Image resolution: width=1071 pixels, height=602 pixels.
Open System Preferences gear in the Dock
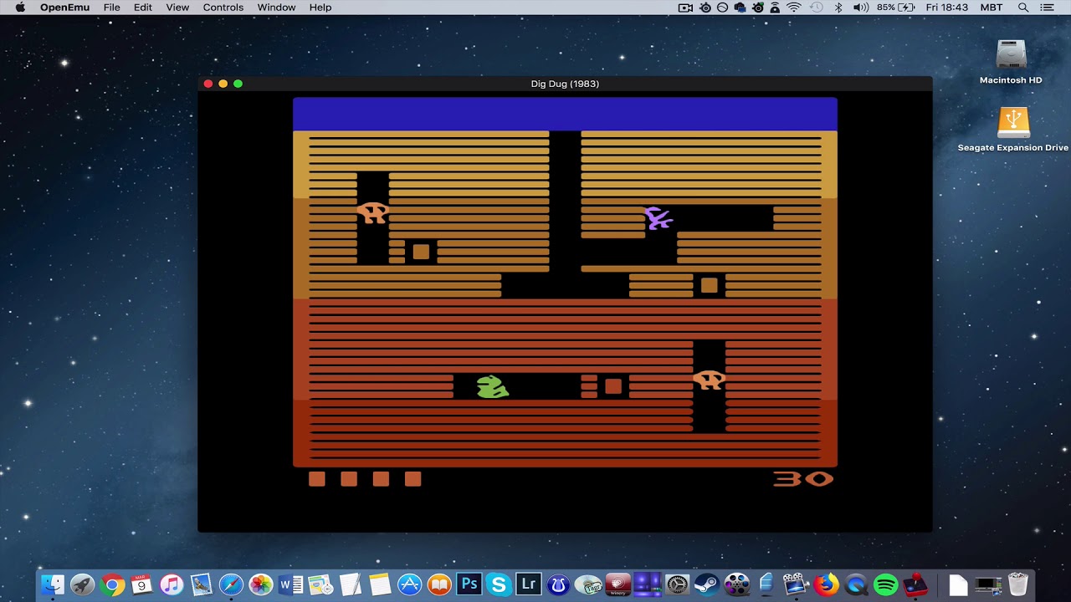[677, 584]
